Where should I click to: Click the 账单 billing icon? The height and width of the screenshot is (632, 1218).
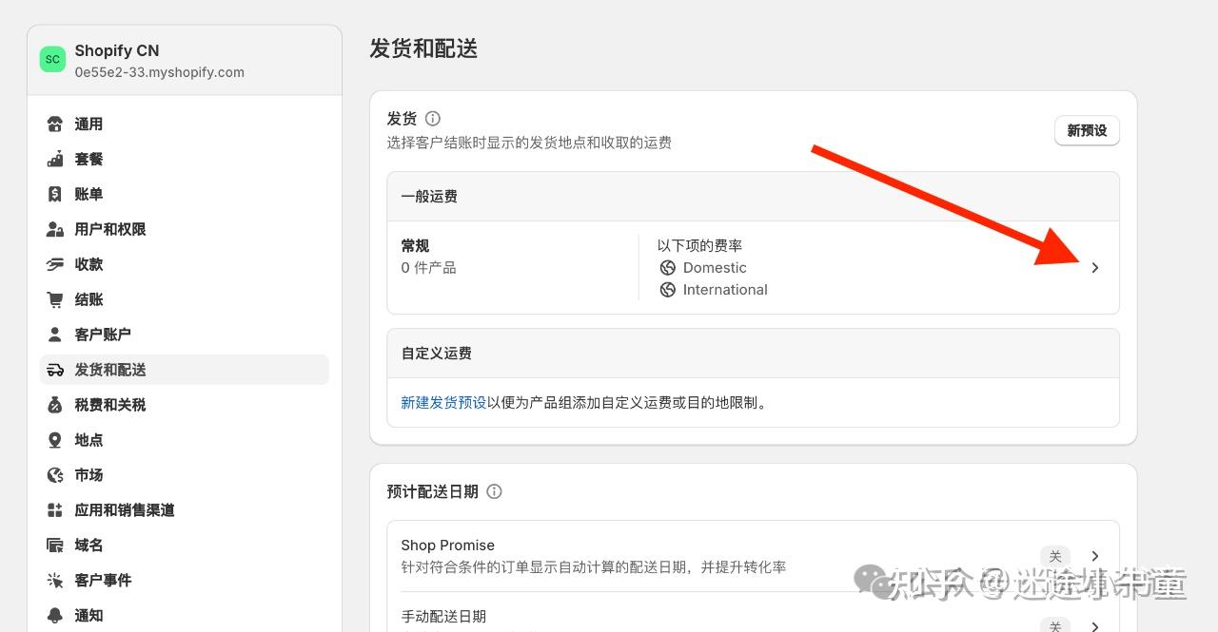click(54, 194)
